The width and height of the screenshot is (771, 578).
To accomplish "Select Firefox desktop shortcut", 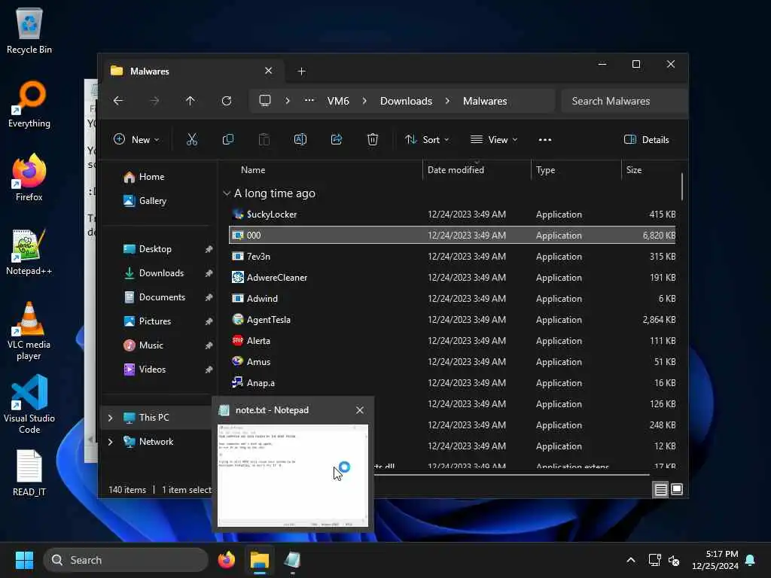I will [29, 178].
